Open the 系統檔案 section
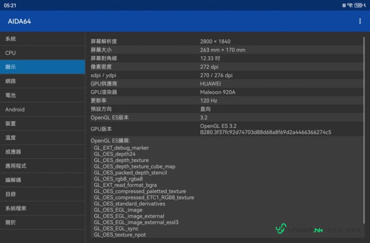The width and height of the screenshot is (370, 243). click(x=43, y=208)
